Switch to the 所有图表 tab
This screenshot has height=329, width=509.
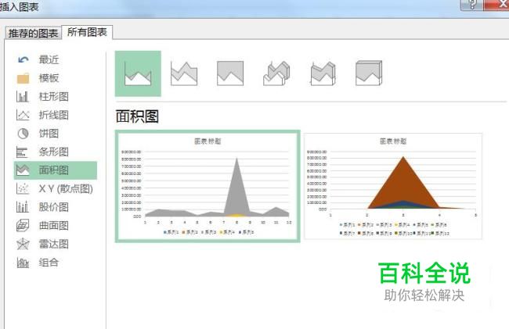[x=87, y=32]
